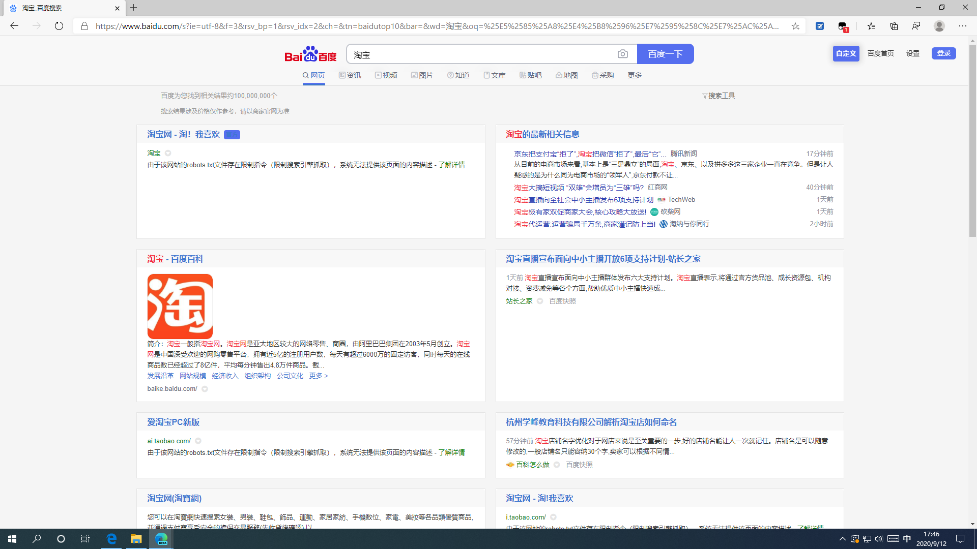
Task: Click the camera icon to search by image
Action: click(623, 54)
